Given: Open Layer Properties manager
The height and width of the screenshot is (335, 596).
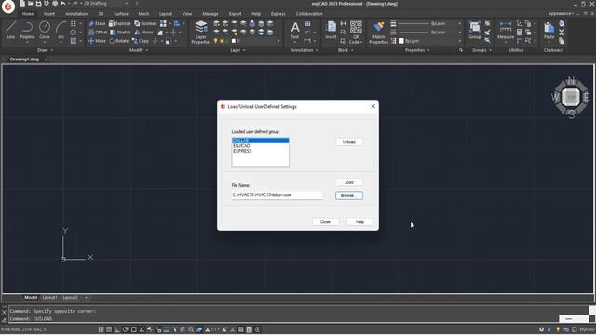Looking at the screenshot, I should [201, 33].
